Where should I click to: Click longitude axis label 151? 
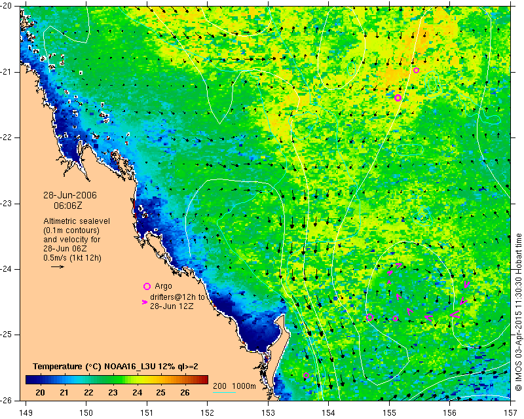click(x=147, y=413)
